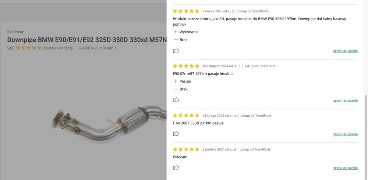This screenshot has width=368, height=180.
Task: Give thumbs-up to the Polecam review
Action: click(176, 168)
